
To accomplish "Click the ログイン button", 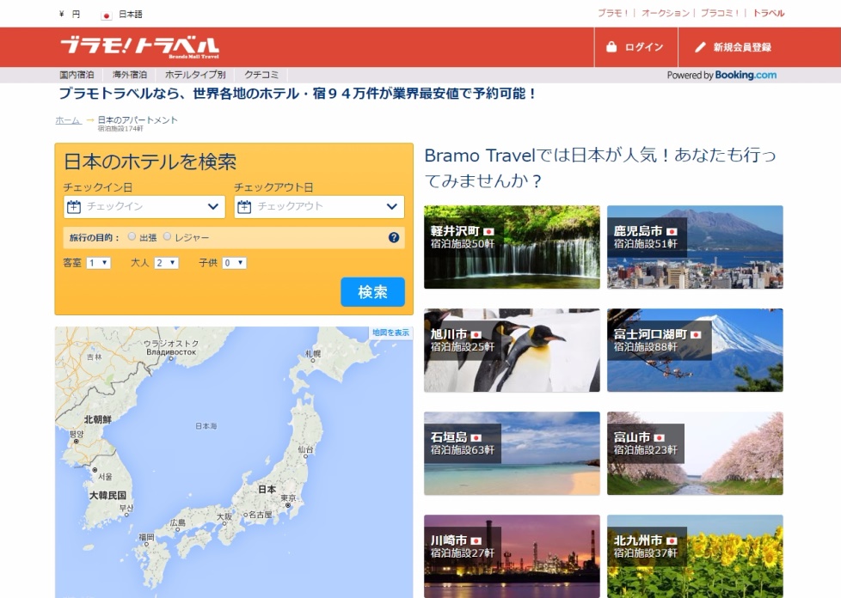I will (636, 47).
